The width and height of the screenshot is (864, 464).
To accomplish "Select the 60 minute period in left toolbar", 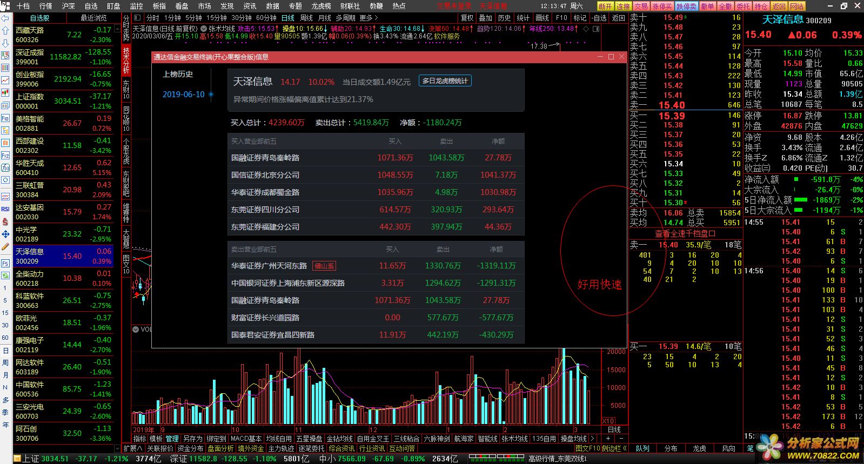I will [x=5, y=338].
